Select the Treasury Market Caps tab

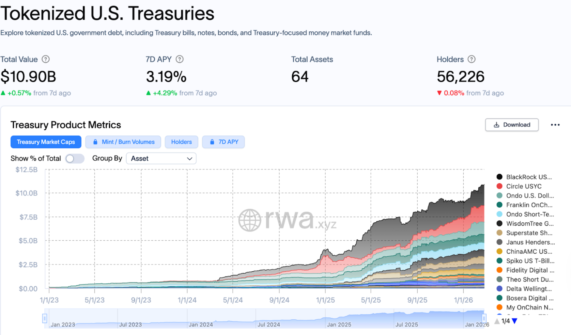pyautogui.click(x=46, y=142)
